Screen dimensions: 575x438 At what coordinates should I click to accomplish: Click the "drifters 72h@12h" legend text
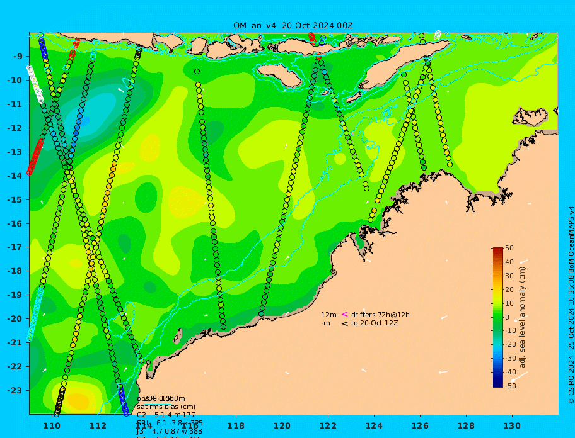pos(380,315)
